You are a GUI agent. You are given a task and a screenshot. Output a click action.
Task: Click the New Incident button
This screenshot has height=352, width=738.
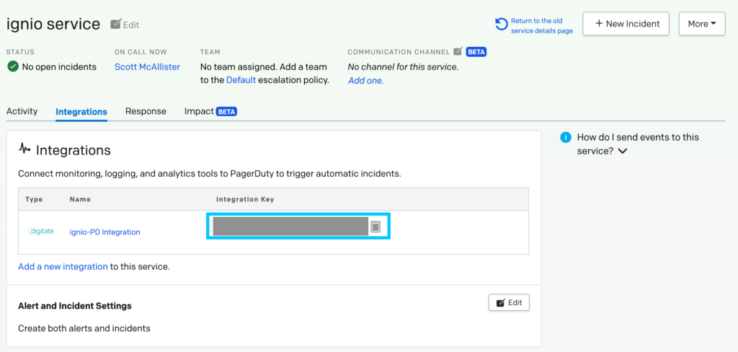click(x=626, y=24)
